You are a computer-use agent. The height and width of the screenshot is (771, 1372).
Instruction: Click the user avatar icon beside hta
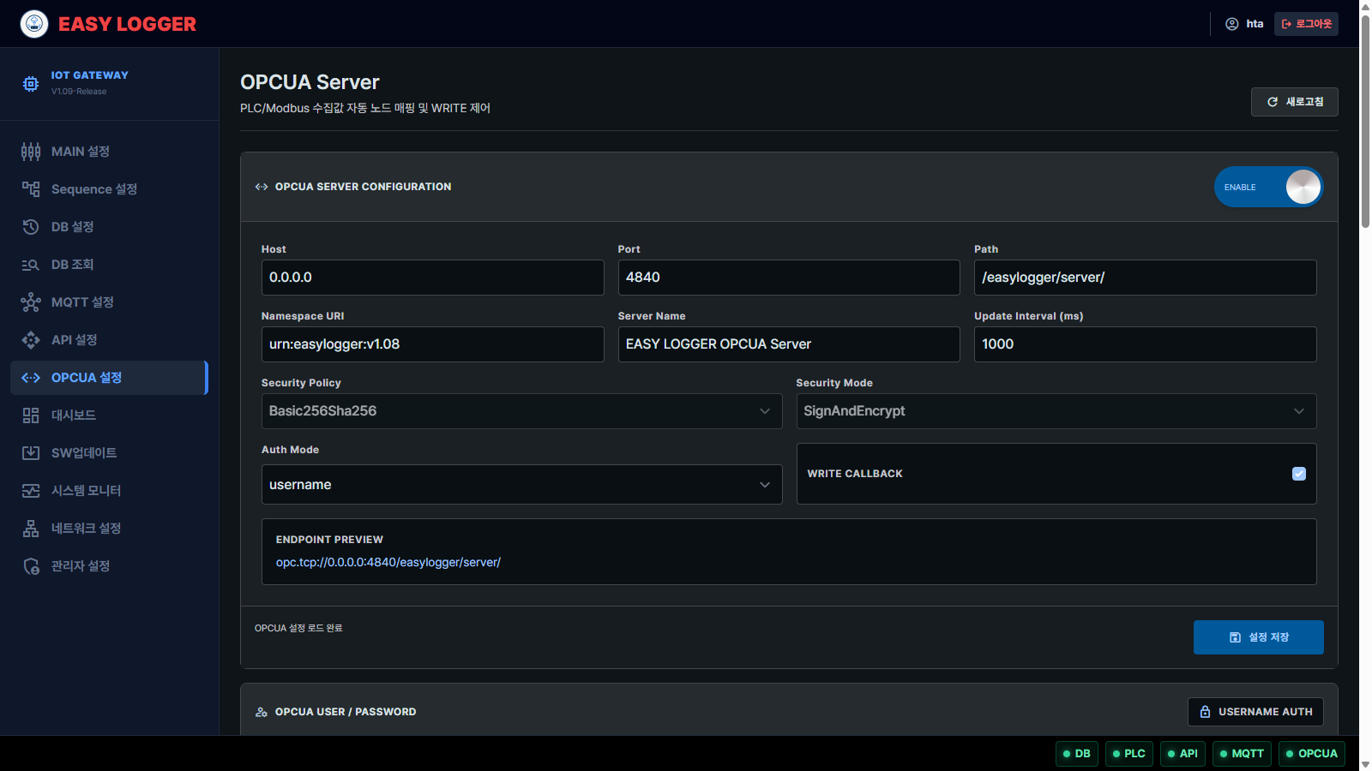pyautogui.click(x=1232, y=24)
